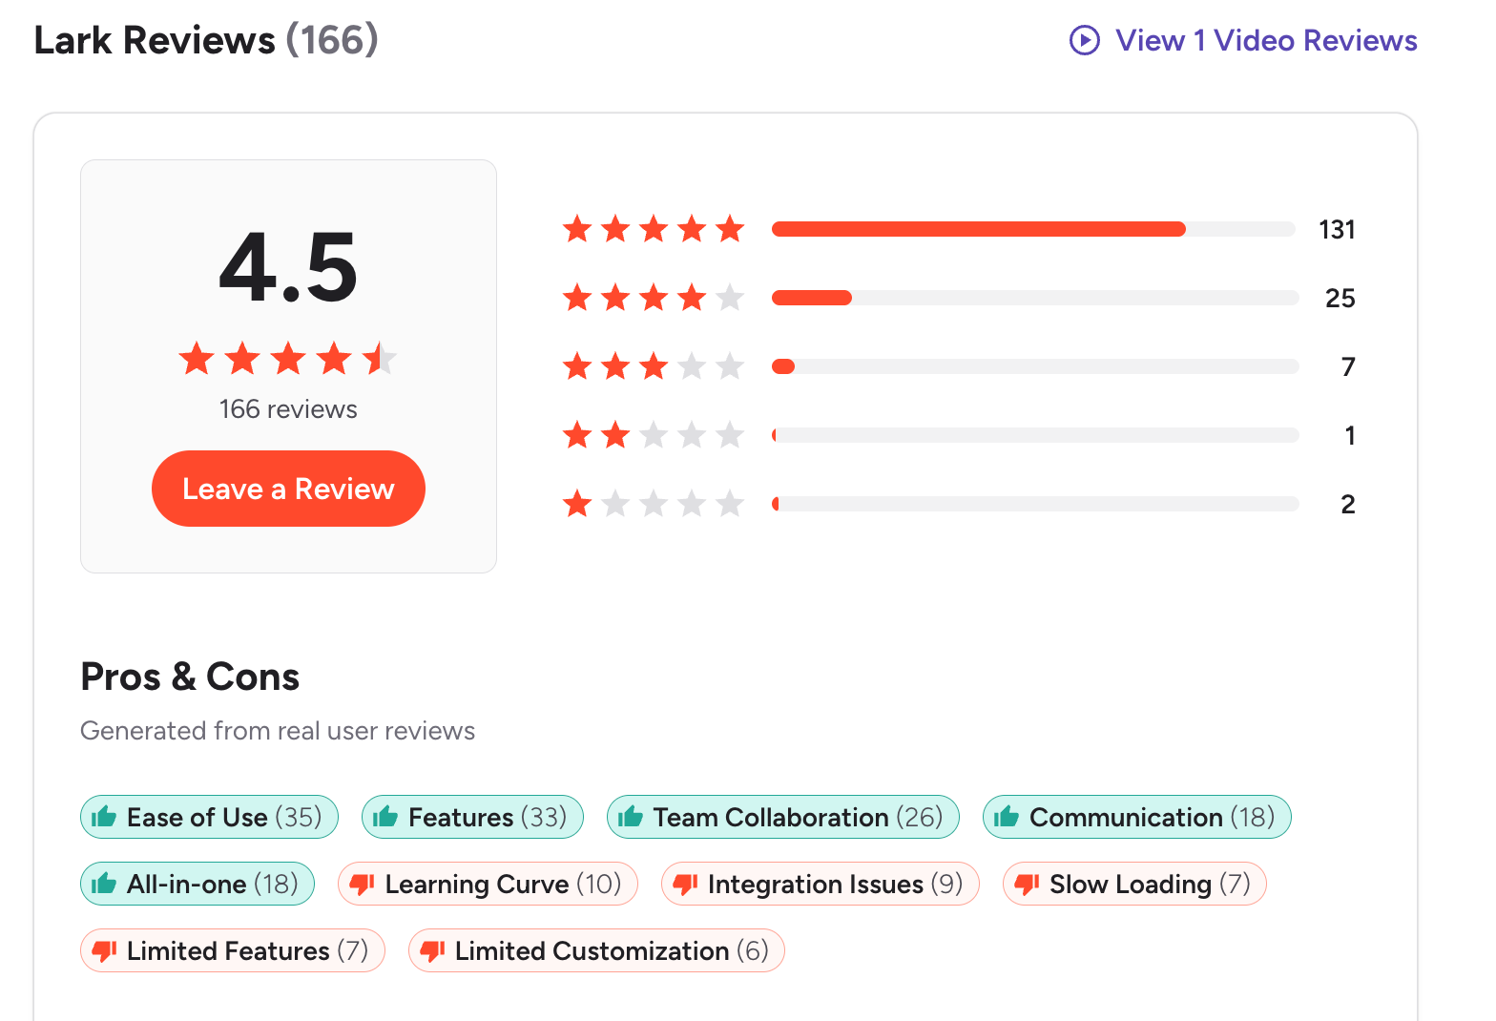This screenshot has height=1021, width=1496.
Task: Click thumbs-down icon on Slow Loading
Action: pos(1028,885)
